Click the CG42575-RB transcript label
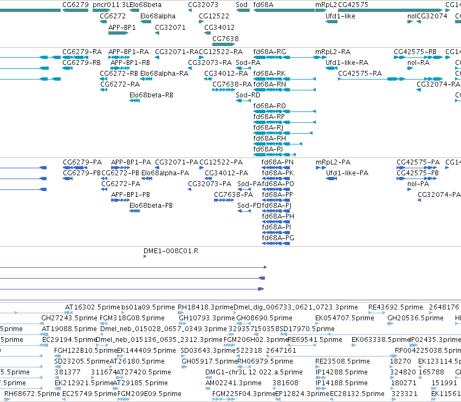The image size is (461, 402). click(x=415, y=52)
